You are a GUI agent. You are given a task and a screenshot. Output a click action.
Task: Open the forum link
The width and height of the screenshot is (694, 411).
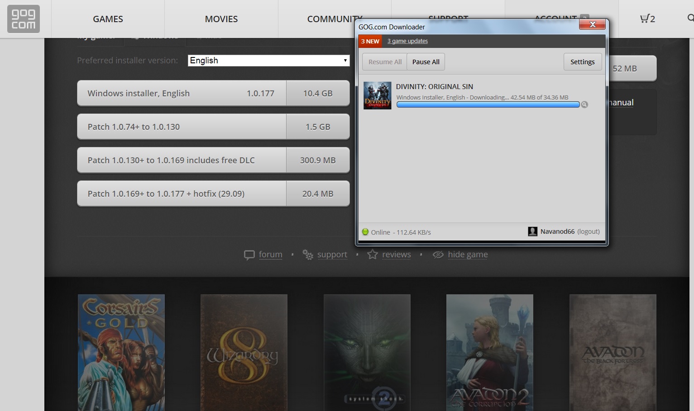pyautogui.click(x=271, y=255)
